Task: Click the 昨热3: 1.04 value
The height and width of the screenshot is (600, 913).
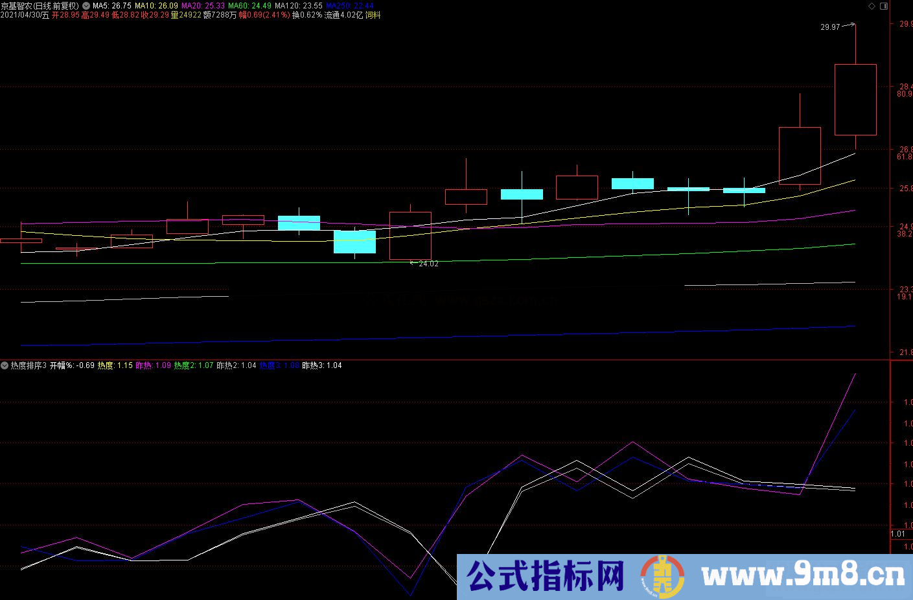Action: coord(322,365)
